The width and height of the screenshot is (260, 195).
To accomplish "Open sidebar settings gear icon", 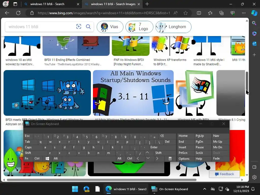I will click(x=254, y=177).
